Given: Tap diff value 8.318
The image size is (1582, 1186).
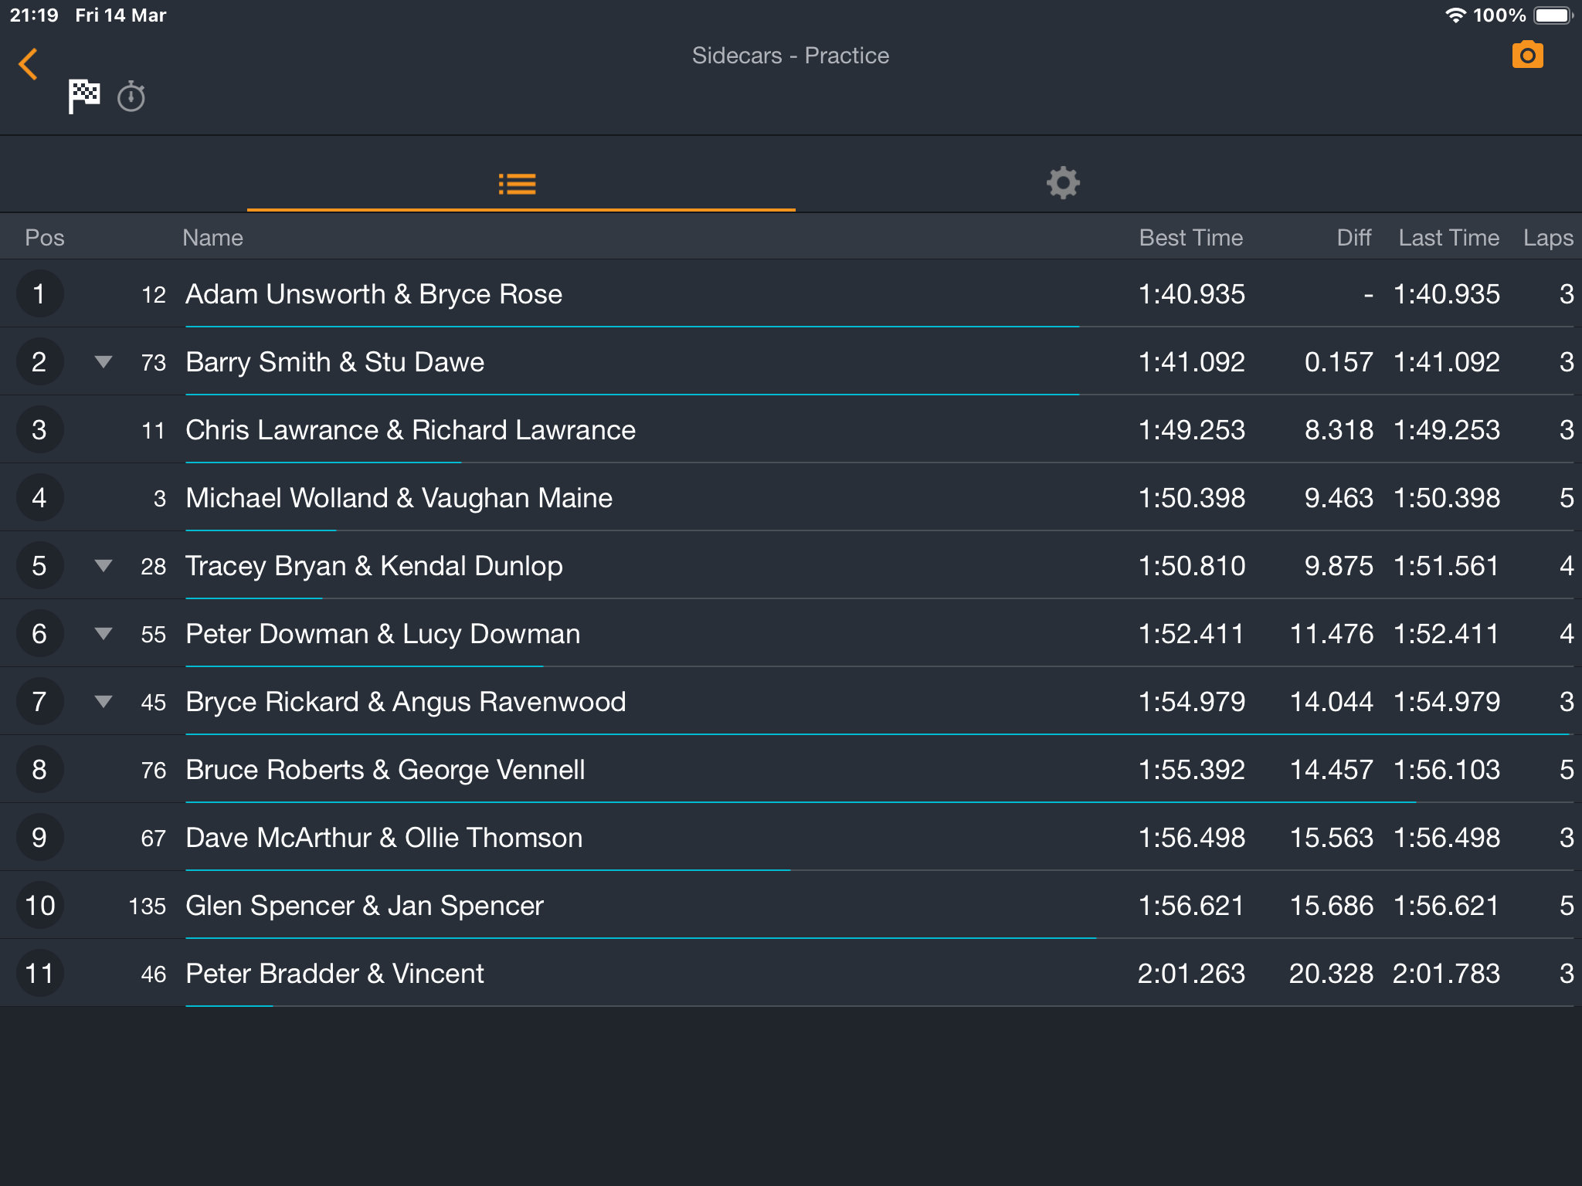Looking at the screenshot, I should click(1339, 429).
